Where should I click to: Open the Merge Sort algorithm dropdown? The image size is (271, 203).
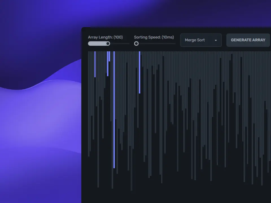click(201, 40)
